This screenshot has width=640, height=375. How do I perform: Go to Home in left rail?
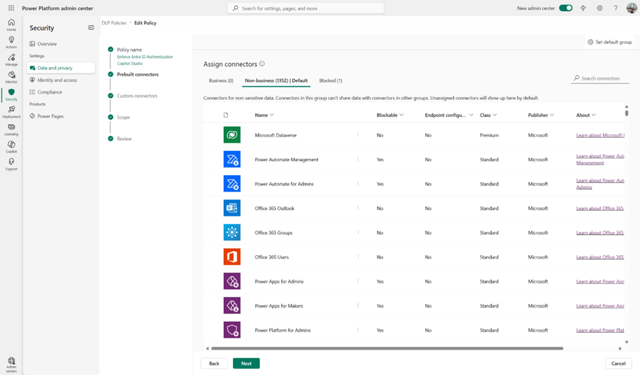(x=12, y=25)
